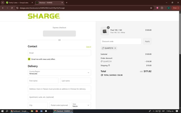
Task: Click the Shipping cost $19.00
Action: click(149, 66)
